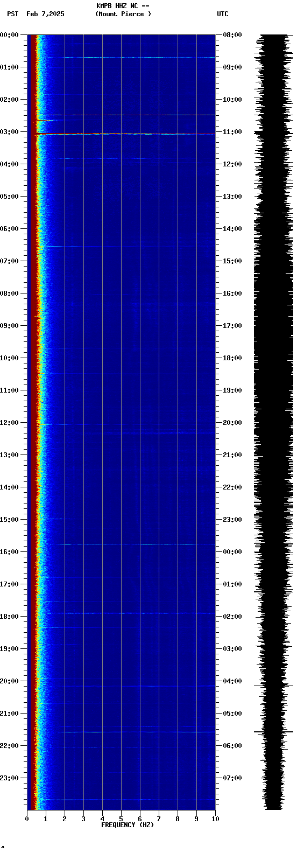297x853 pixels.
Task: Click the PST time label '00:00'
Action: [x=9, y=35]
